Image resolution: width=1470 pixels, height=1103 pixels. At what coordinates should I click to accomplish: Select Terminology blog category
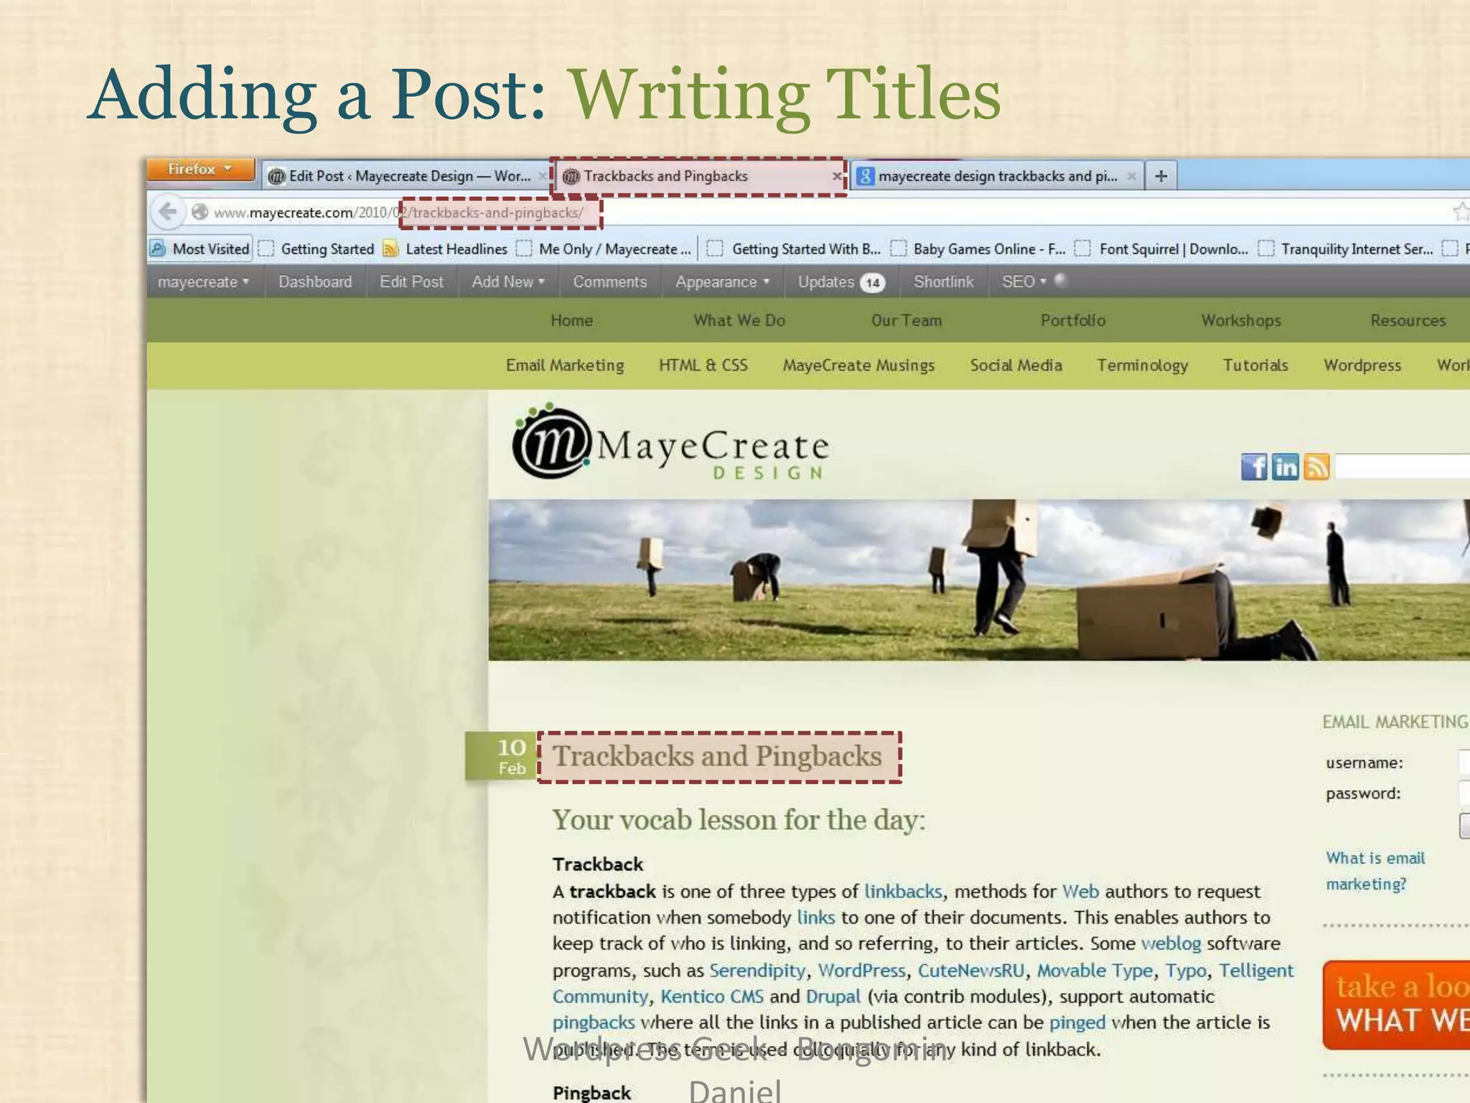[x=1142, y=366]
